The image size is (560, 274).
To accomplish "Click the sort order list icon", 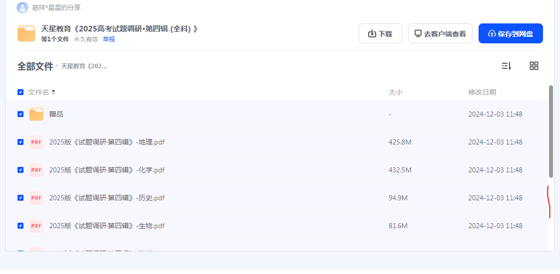I will tap(507, 66).
